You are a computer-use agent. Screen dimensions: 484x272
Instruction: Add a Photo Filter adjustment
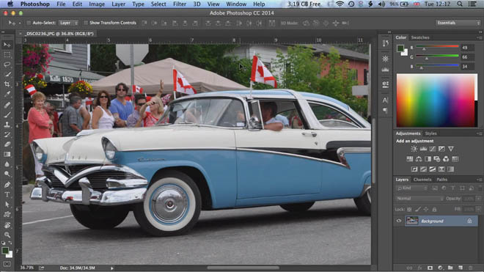click(437, 159)
